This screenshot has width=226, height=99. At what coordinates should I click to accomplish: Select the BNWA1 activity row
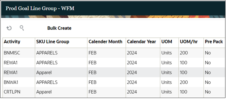click(x=114, y=82)
